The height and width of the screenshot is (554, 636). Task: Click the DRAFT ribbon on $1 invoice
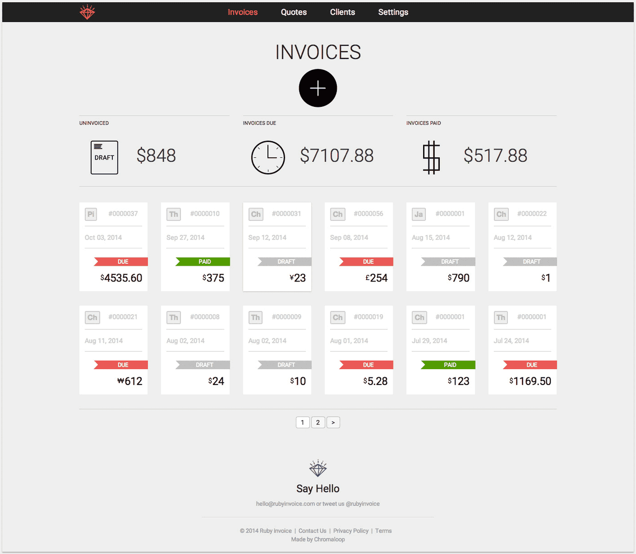(x=530, y=262)
